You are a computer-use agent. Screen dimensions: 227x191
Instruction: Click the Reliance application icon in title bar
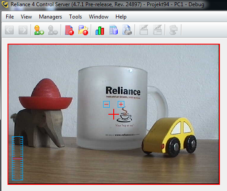pos(5,4)
